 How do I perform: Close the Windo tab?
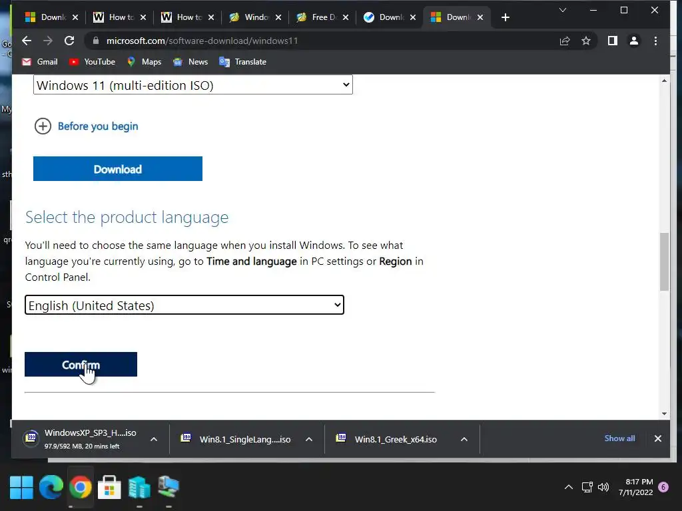coord(278,17)
